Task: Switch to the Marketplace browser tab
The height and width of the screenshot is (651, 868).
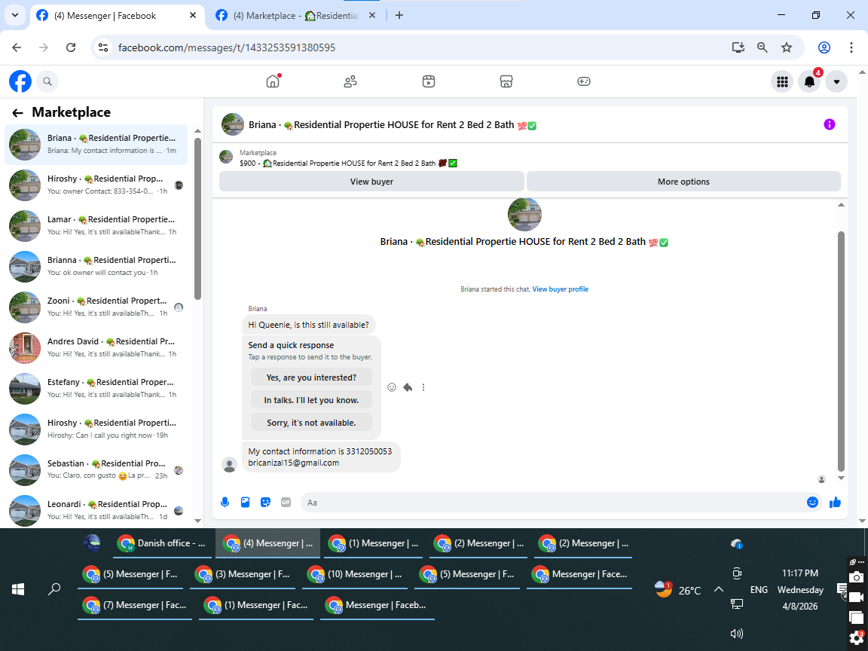Action: [295, 16]
